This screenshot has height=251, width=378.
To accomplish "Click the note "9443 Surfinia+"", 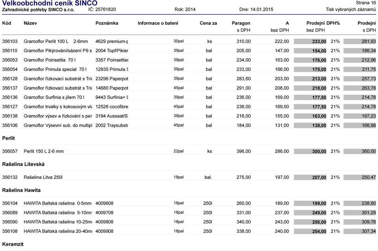I will (x=111, y=97).
